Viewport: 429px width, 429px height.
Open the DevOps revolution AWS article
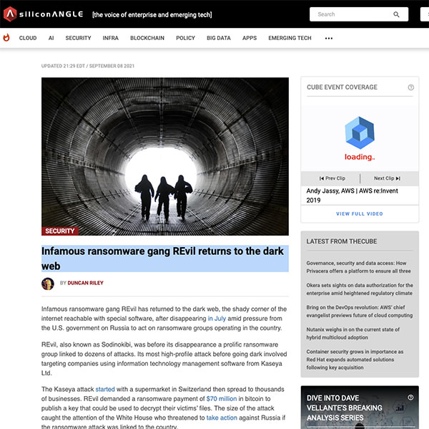coord(359,312)
